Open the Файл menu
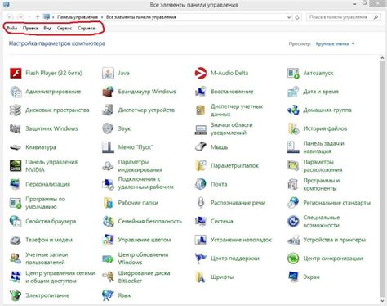Screen dimensions: 387x306 coord(12,28)
